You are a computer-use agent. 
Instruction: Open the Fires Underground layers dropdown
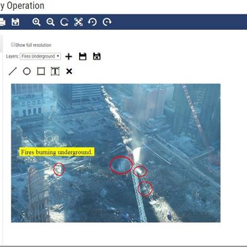tap(41, 56)
